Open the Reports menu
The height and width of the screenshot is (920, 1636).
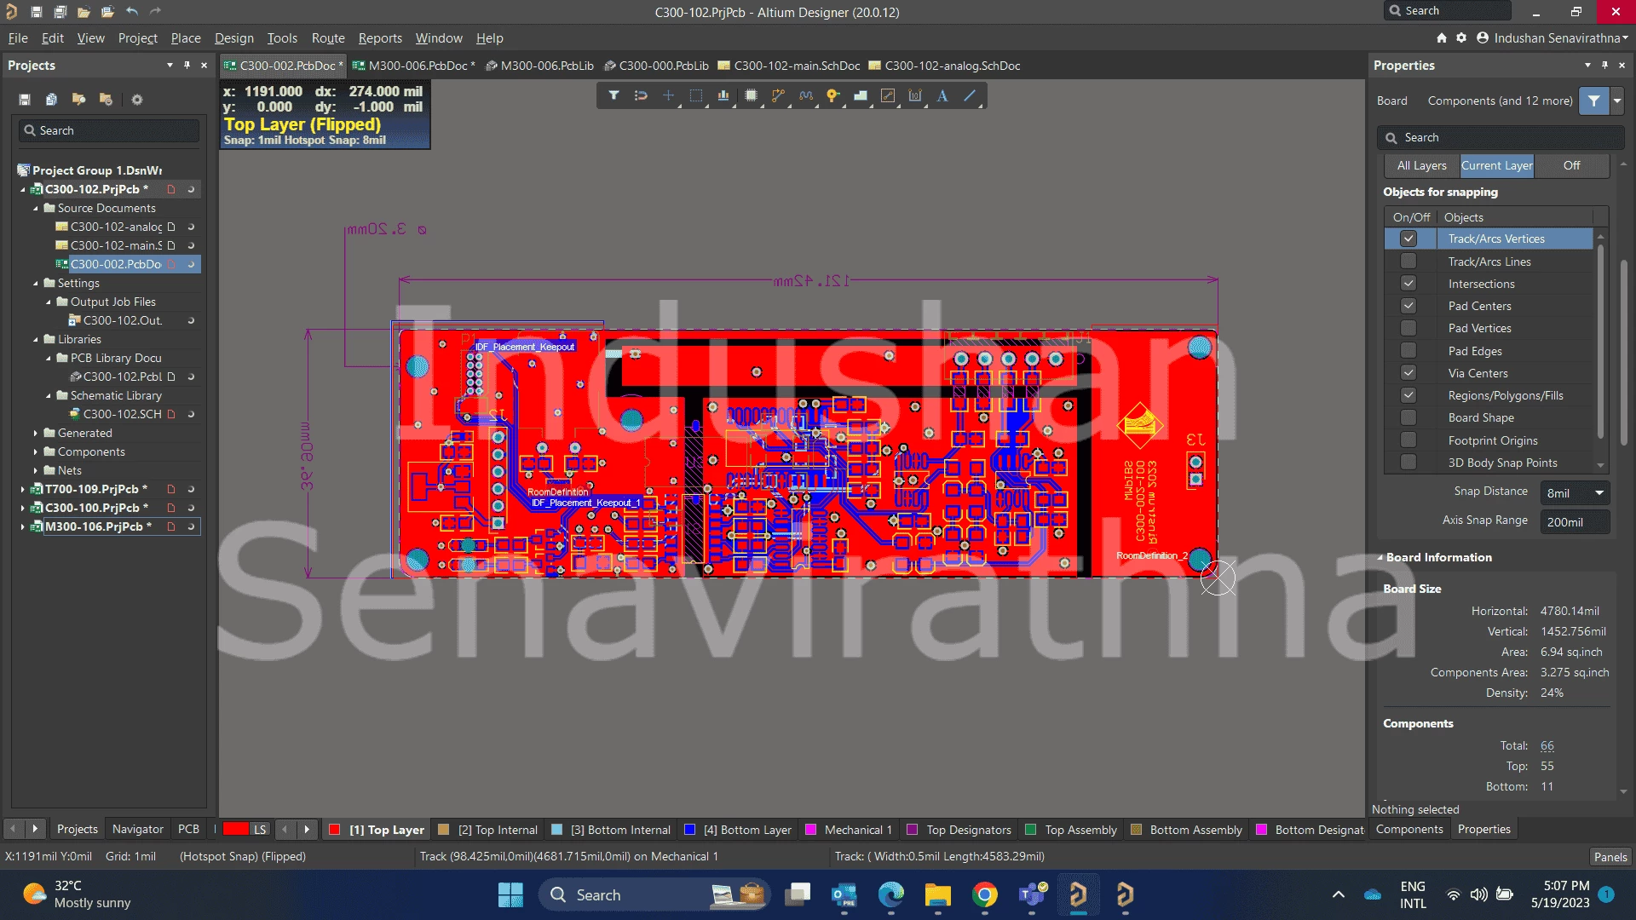380,38
